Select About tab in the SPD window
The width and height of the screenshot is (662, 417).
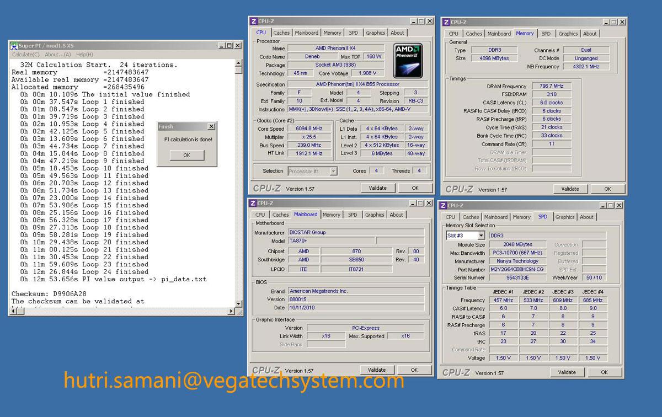[587, 217]
